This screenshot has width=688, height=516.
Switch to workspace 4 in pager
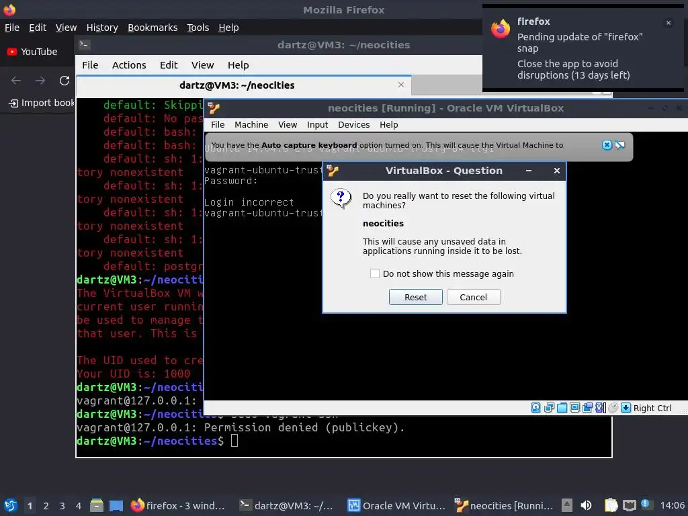pos(78,505)
